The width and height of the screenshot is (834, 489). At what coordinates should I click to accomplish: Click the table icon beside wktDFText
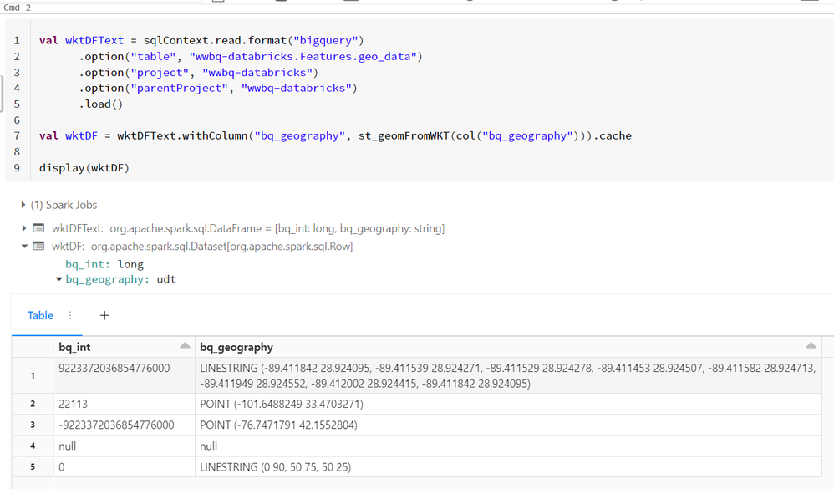click(38, 228)
